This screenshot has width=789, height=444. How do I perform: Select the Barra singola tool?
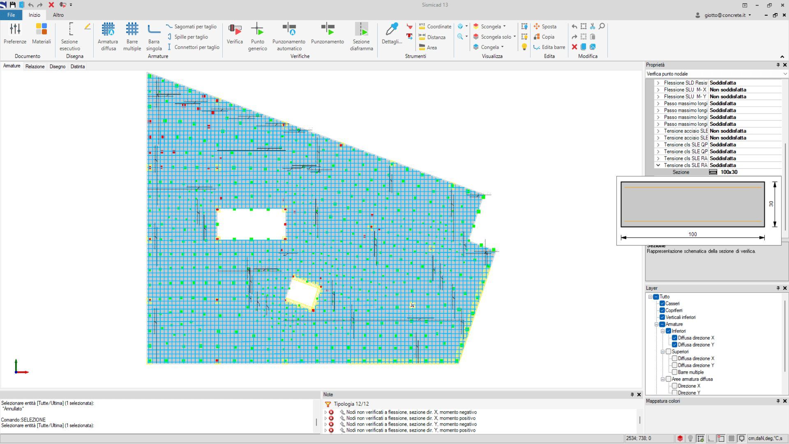click(x=154, y=36)
